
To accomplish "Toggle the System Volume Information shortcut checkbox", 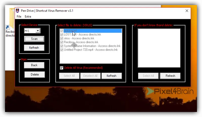I will 62,46.
